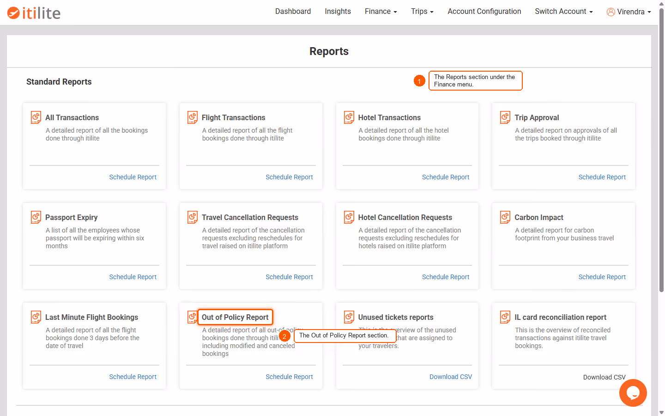Expand the Trips dropdown menu
665x416 pixels.
pyautogui.click(x=422, y=12)
